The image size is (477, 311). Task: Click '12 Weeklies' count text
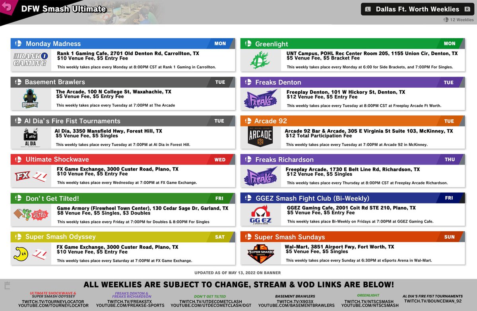tap(462, 20)
